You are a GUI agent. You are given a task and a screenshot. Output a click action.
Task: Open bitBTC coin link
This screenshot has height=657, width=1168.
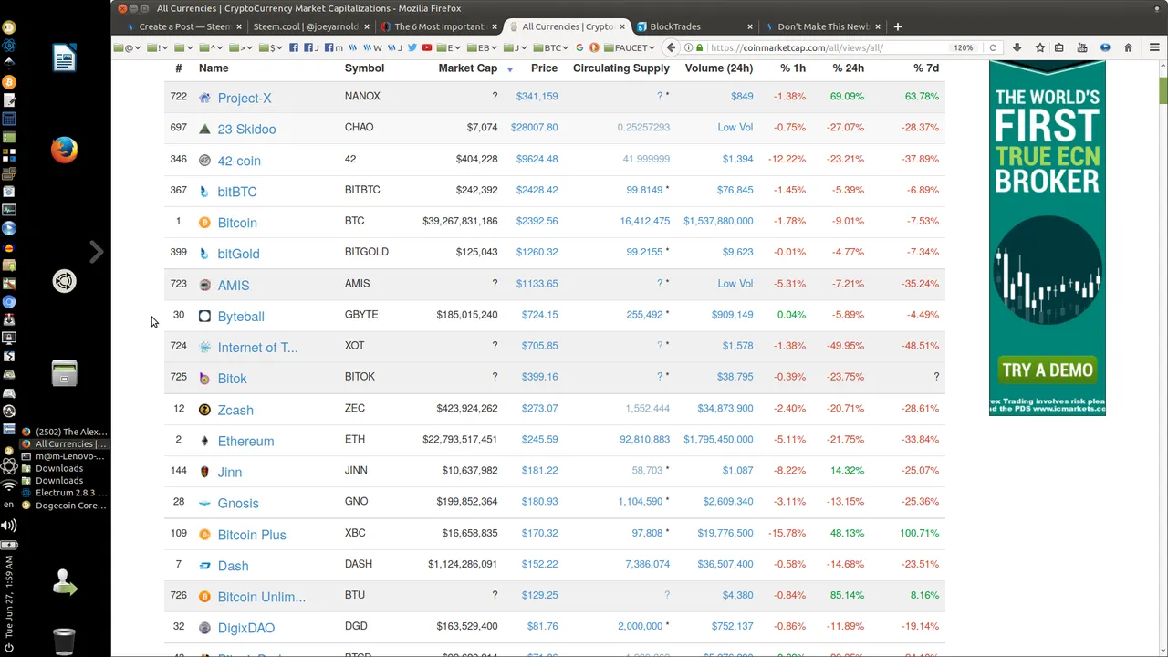pyautogui.click(x=237, y=192)
